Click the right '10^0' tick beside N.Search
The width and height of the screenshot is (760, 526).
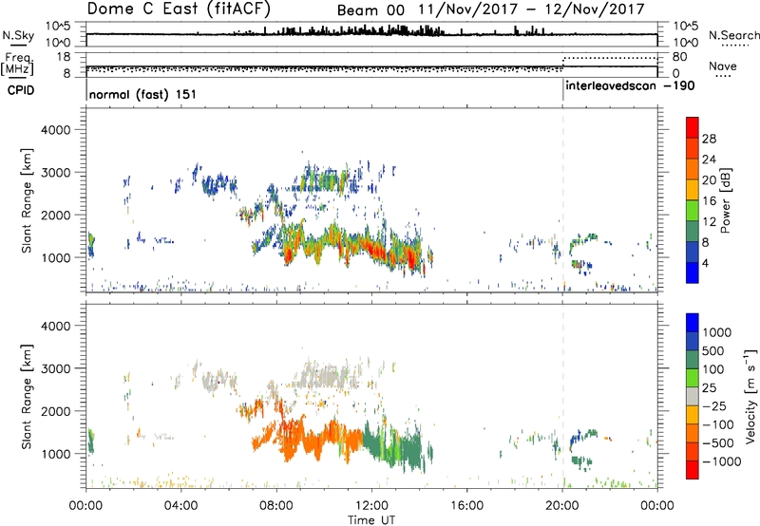(686, 43)
